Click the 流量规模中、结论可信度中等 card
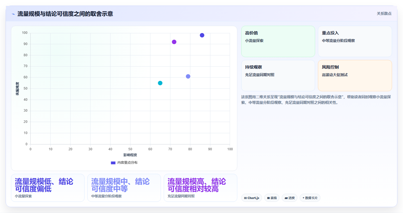The width and height of the screenshot is (403, 213). [124, 188]
